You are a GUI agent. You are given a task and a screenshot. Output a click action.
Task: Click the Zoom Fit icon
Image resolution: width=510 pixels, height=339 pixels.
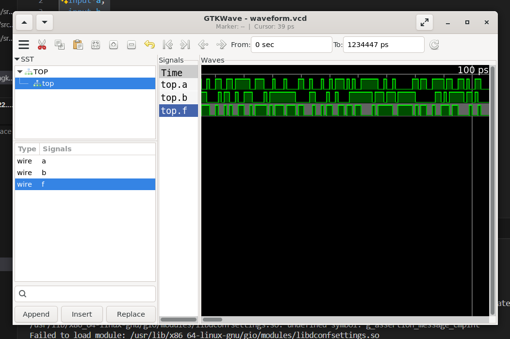(96, 45)
